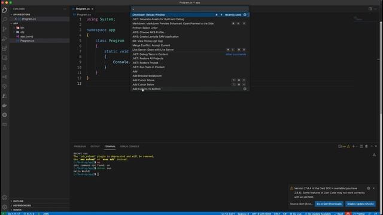Click the CRLF line ending indicator
383x215 pixels.
point(276,214)
